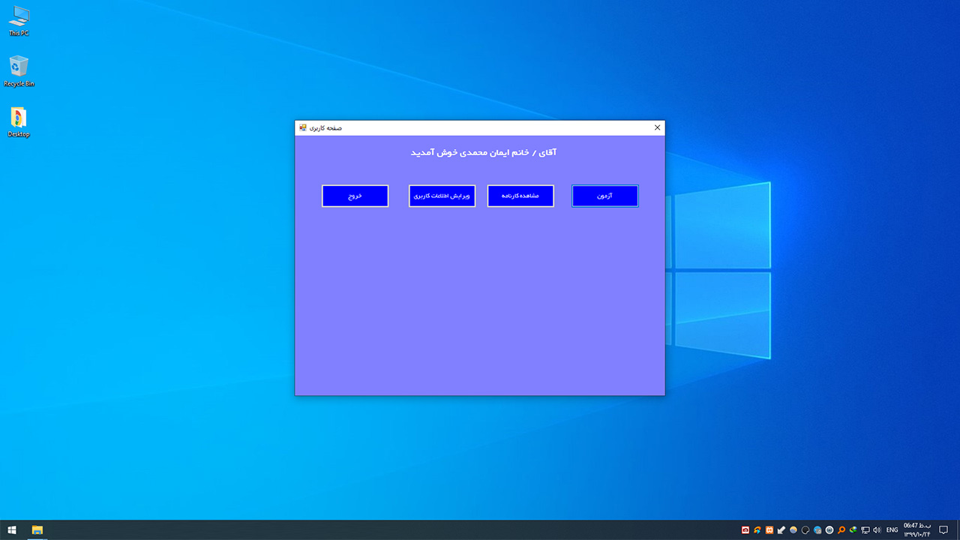960x540 pixels.
Task: Click the form icon in title bar
Action: coord(303,127)
